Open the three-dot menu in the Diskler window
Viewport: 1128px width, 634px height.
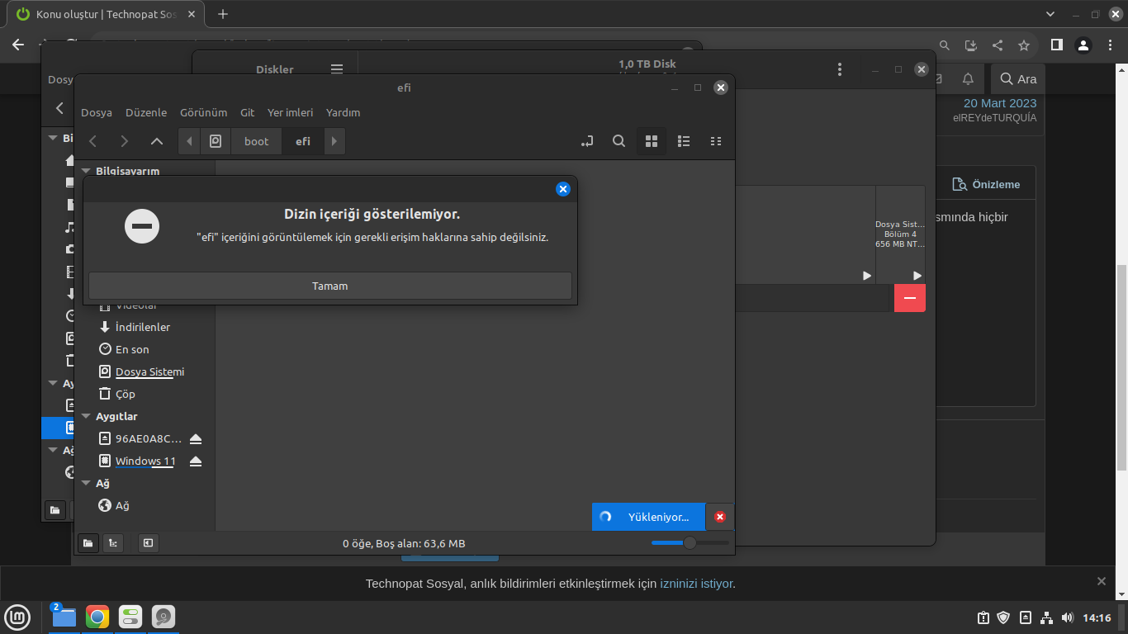tap(840, 70)
